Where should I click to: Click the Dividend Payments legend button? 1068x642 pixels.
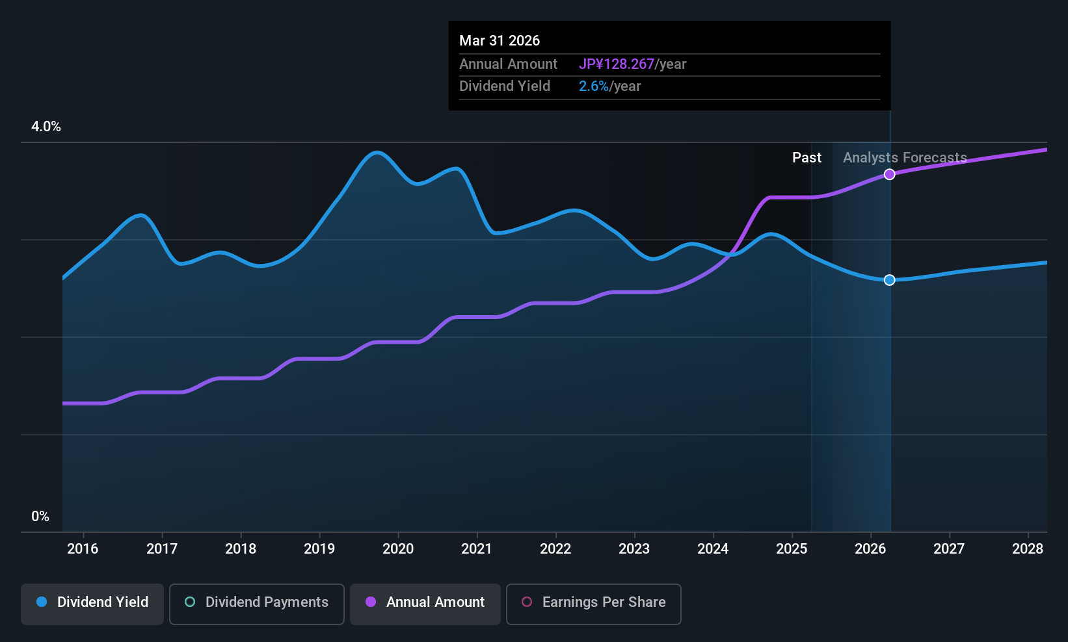point(256,603)
